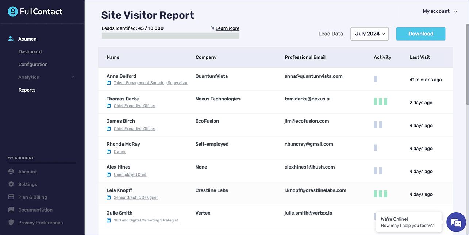The image size is (469, 235).
Task: Click the Plan & Billing card icon
Action: pyautogui.click(x=11, y=197)
